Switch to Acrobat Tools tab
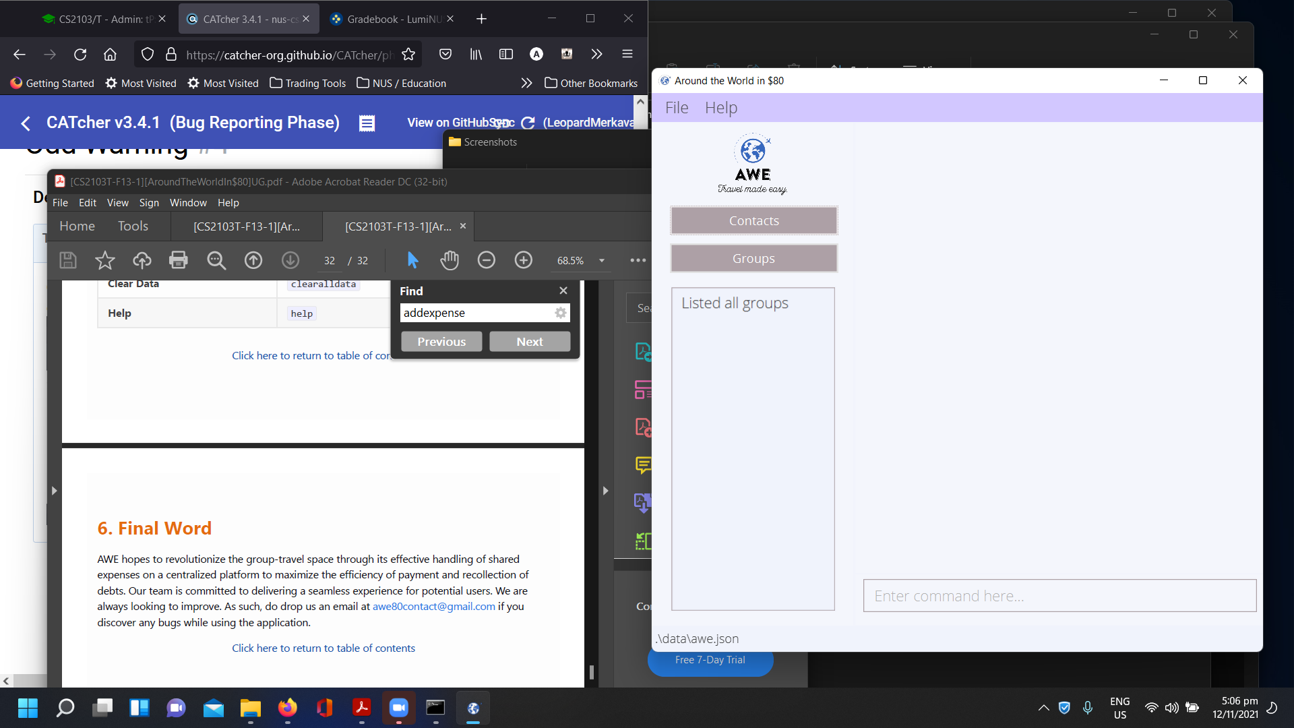The height and width of the screenshot is (728, 1294). click(x=133, y=226)
